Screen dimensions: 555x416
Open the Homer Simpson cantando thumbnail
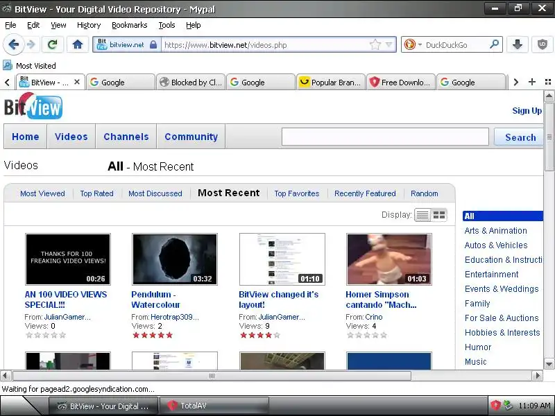389,259
